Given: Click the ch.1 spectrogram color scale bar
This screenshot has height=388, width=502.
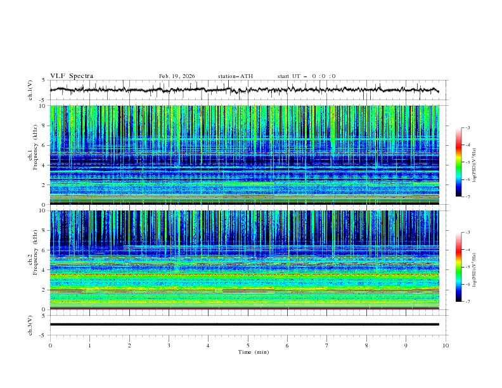Looking at the screenshot, I should [458, 162].
